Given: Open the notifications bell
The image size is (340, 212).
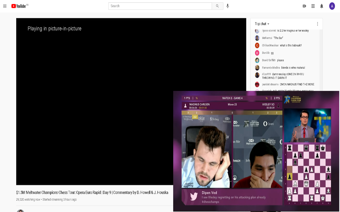Looking at the screenshot, I should pos(322,6).
